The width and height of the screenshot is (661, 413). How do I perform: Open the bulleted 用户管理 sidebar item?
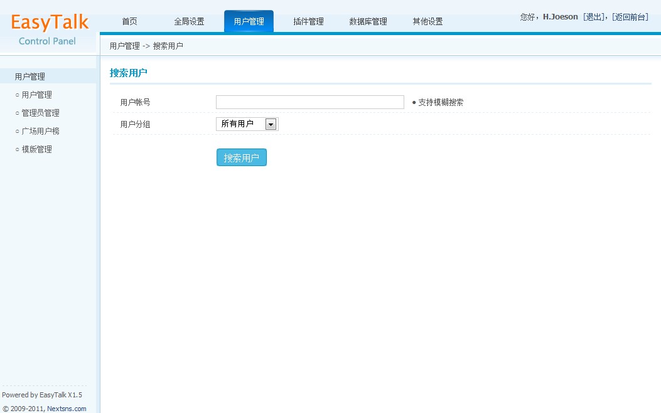point(36,95)
